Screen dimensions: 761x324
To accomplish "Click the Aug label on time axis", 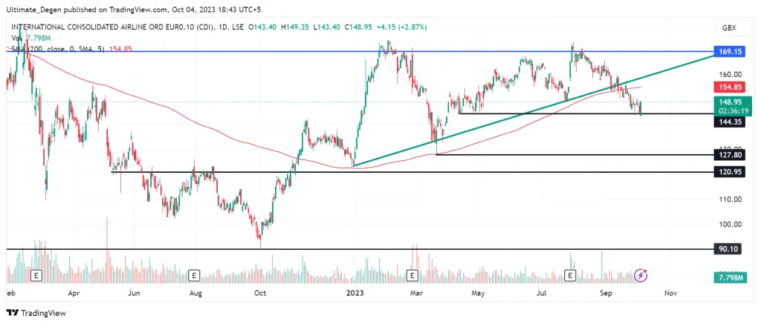I will 195,293.
